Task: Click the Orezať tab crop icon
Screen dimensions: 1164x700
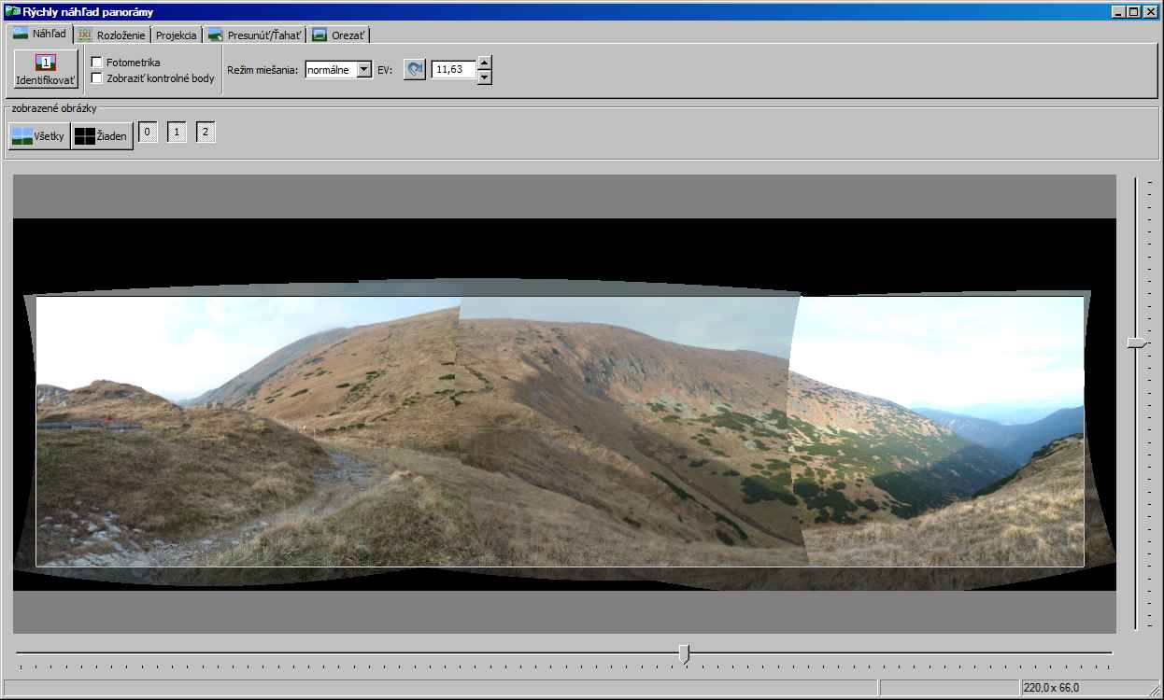Action: 319,35
